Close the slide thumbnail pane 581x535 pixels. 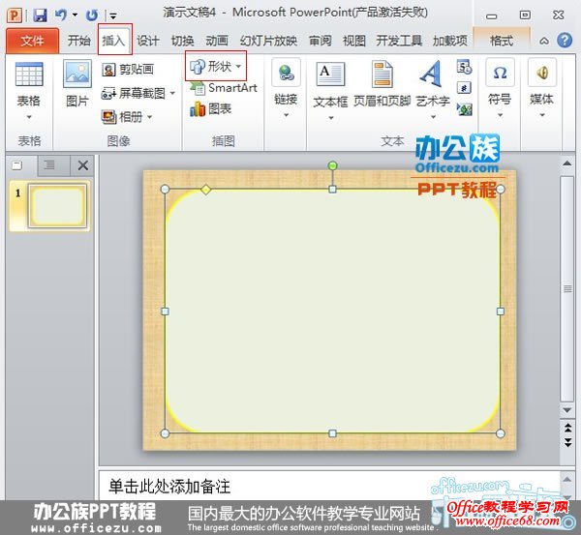click(82, 165)
